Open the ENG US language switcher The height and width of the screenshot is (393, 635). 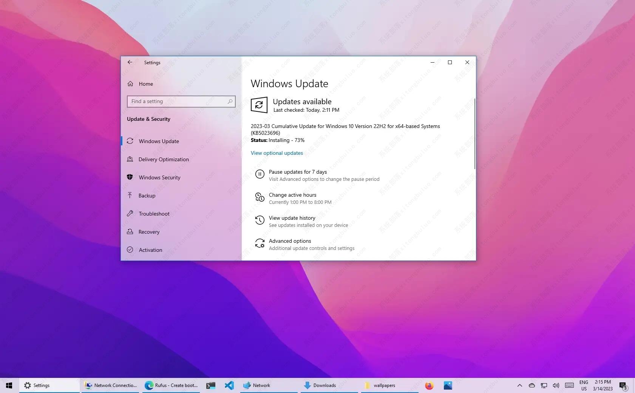(584, 385)
